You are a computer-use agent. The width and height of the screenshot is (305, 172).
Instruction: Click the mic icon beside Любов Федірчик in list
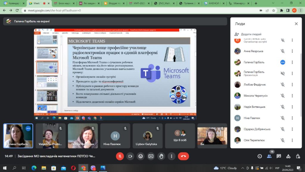click(x=283, y=85)
